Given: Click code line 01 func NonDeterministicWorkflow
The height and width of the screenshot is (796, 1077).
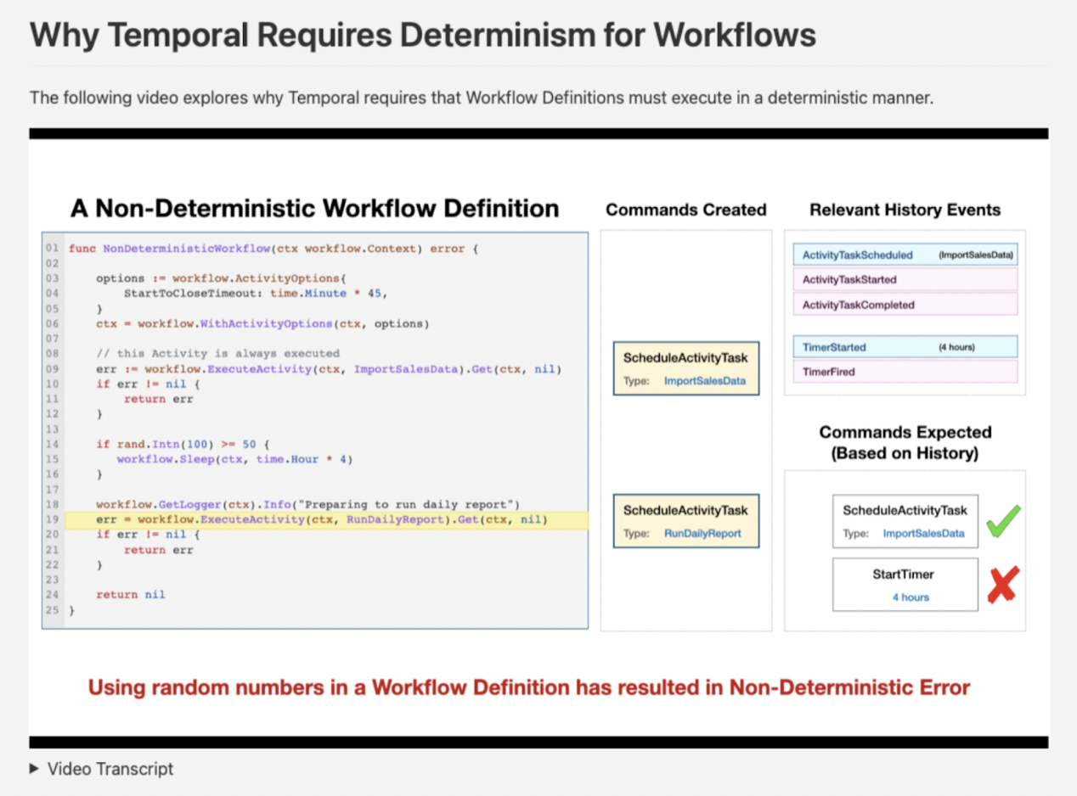Looking at the screenshot, I should [273, 249].
